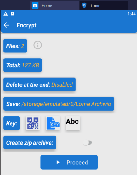This screenshot has width=137, height=175.
Task: Tap the Key label
Action: click(12, 123)
